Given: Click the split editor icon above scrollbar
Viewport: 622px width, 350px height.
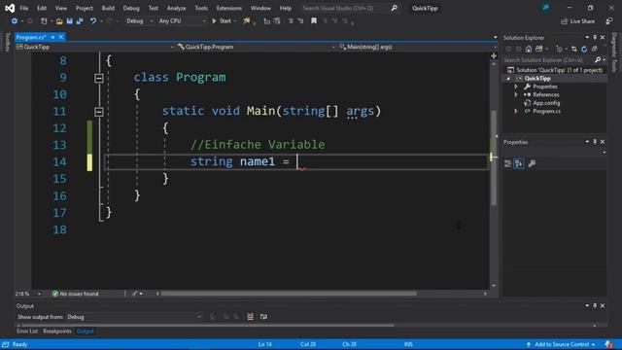Looking at the screenshot, I should 494,56.
